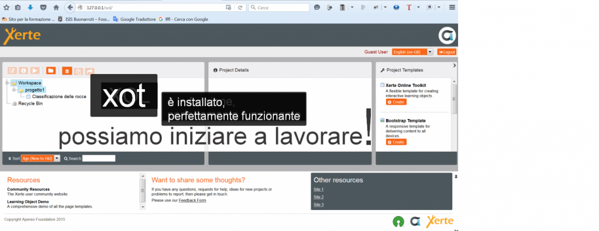Click the Resources scrollbar down arrow
This screenshot has width=599, height=231.
click(x=143, y=207)
